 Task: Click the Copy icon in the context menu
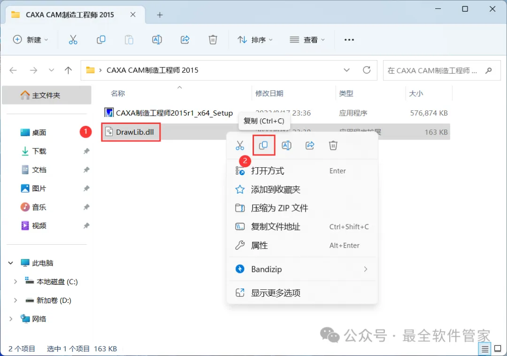(x=263, y=146)
